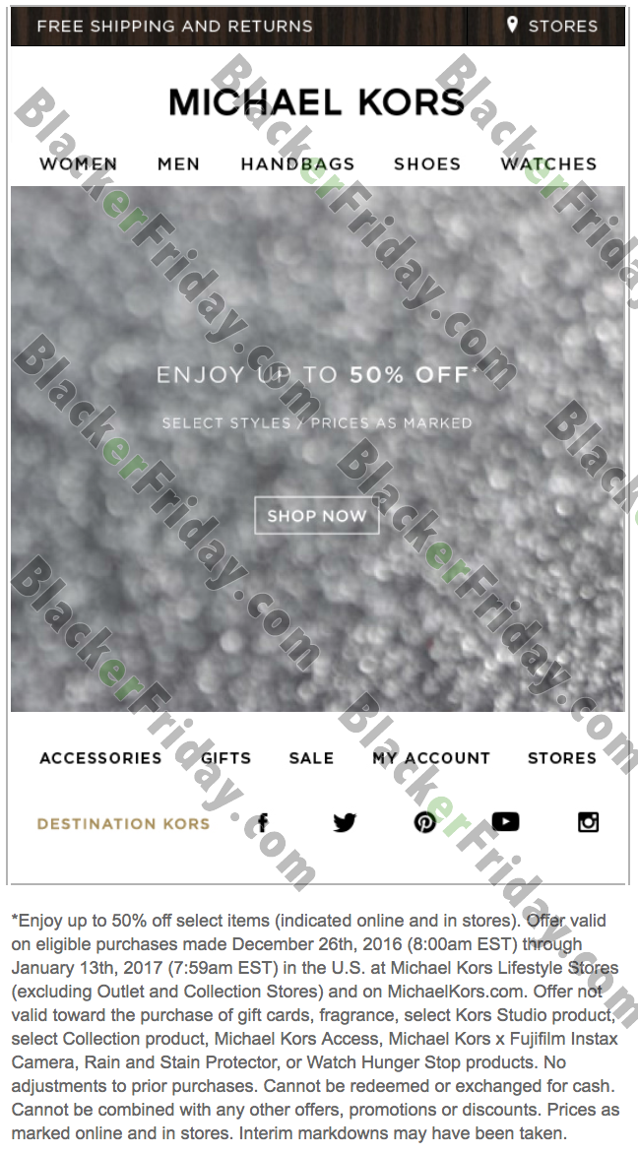This screenshot has height=1154, width=638.
Task: Select Watches in the top navigation
Action: click(549, 164)
